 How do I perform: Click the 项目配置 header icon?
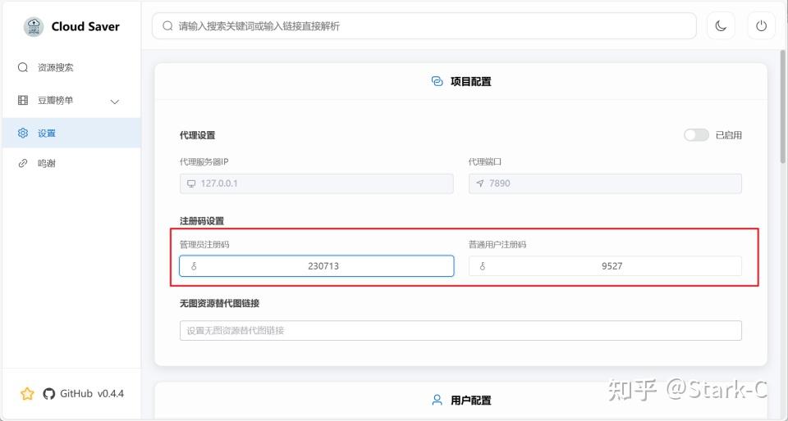click(x=438, y=81)
